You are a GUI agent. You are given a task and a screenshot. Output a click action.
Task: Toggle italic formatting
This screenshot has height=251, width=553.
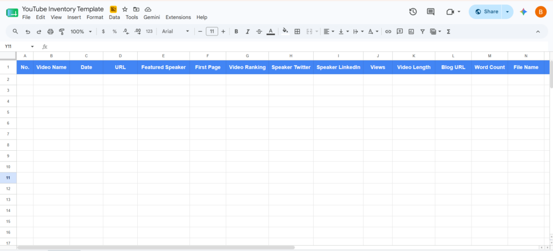coord(247,32)
